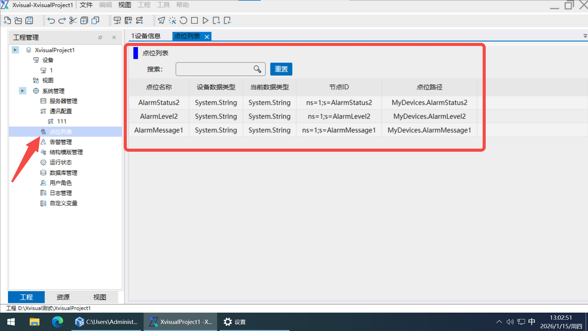Open the 编辑 menu
588x331 pixels.
pos(105,5)
